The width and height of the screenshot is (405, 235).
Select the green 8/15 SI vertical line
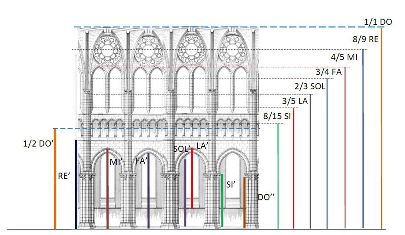[x=278, y=176]
